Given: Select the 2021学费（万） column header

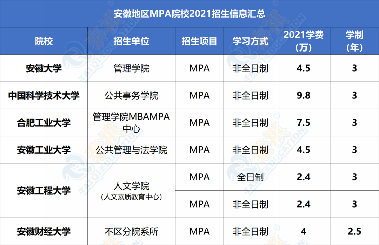Looking at the screenshot, I should tap(304, 41).
